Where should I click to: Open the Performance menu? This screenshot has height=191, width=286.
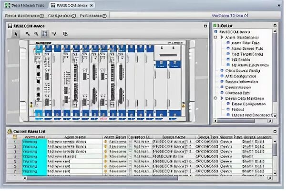93,16
